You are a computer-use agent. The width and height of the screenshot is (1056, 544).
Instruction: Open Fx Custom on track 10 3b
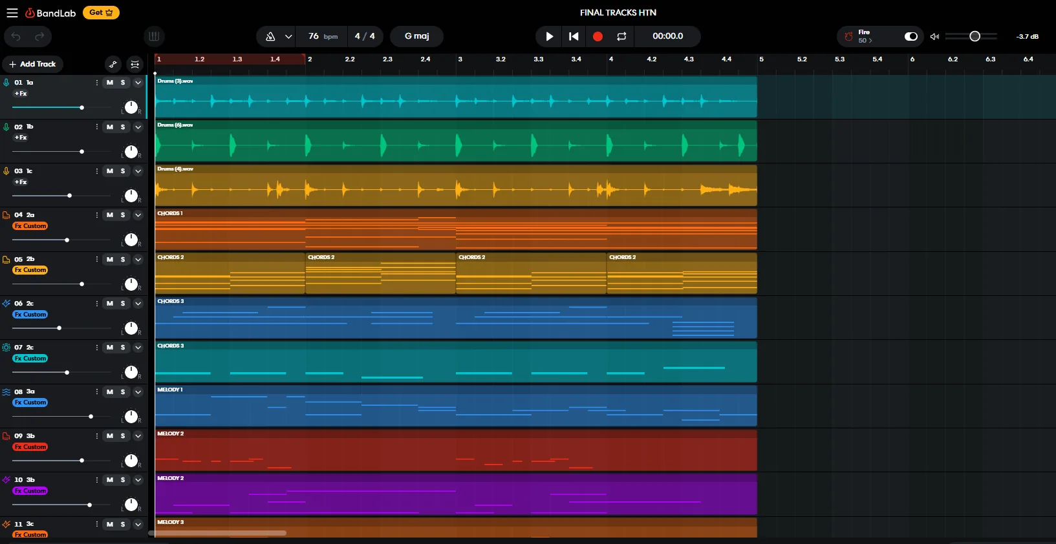30,491
